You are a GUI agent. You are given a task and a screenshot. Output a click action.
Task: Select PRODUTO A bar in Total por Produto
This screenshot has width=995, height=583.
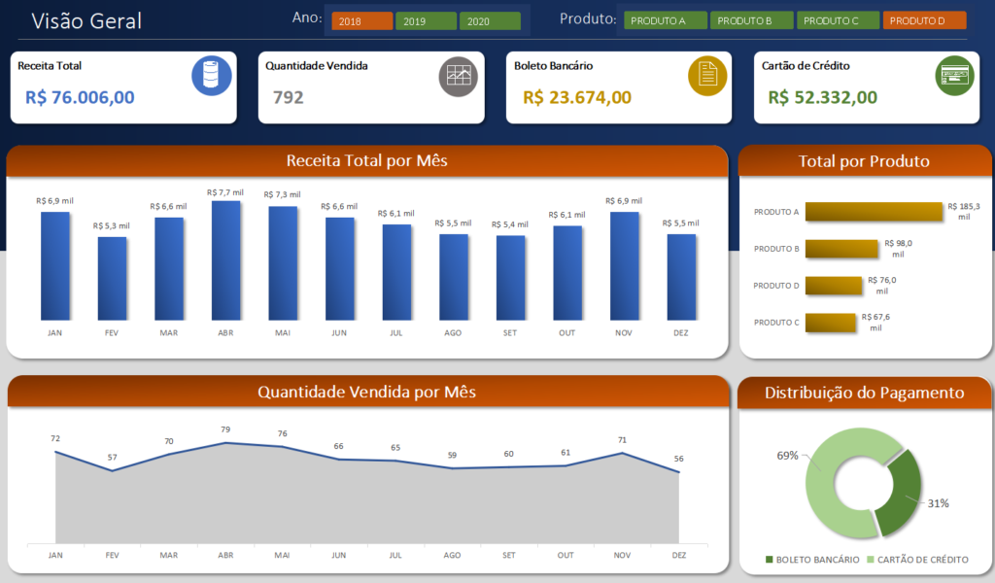point(874,211)
